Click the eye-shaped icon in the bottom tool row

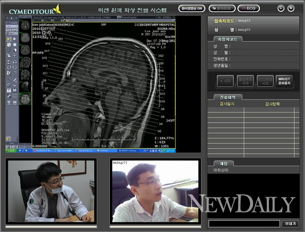tap(9, 102)
